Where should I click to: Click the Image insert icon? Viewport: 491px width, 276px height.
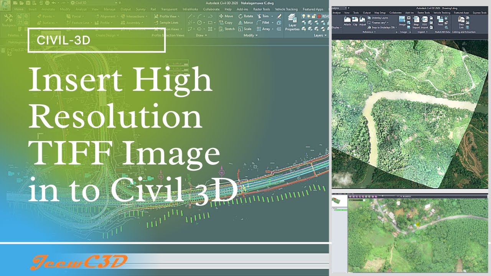pos(402,21)
